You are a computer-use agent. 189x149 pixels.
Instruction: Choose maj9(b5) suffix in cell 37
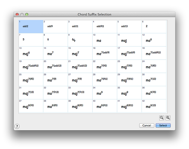[31, 106]
